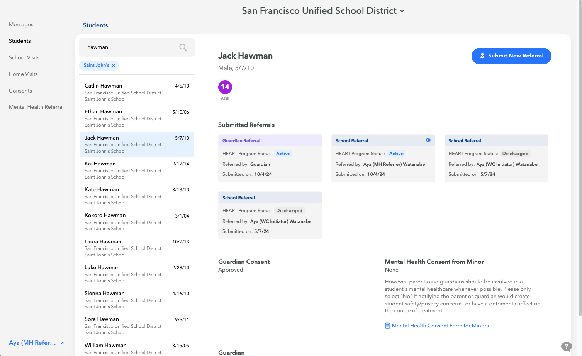This screenshot has width=582, height=356.
Task: Navigate to Consents page
Action: tap(20, 91)
